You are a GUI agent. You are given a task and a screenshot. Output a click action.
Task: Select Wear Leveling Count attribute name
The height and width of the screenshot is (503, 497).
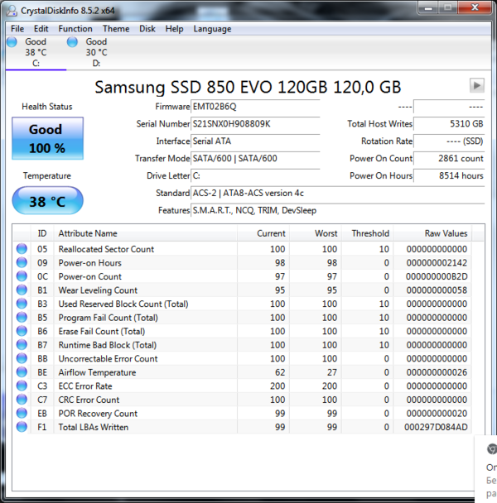coord(98,290)
